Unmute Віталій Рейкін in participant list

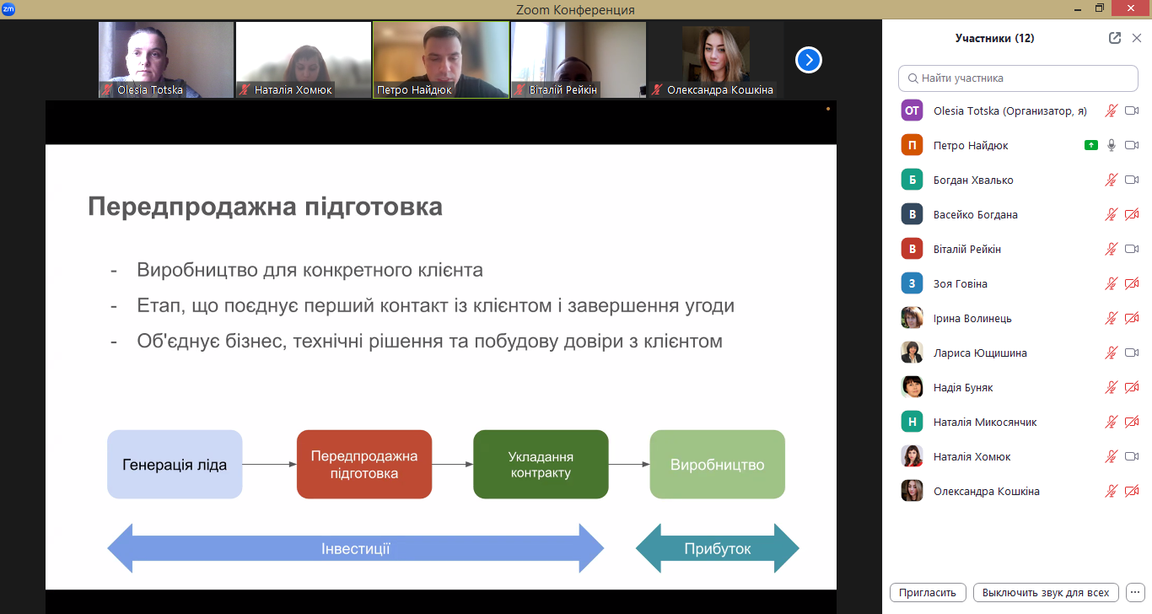coord(1112,249)
